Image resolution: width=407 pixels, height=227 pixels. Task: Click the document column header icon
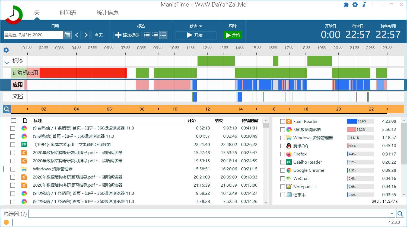pos(25,121)
